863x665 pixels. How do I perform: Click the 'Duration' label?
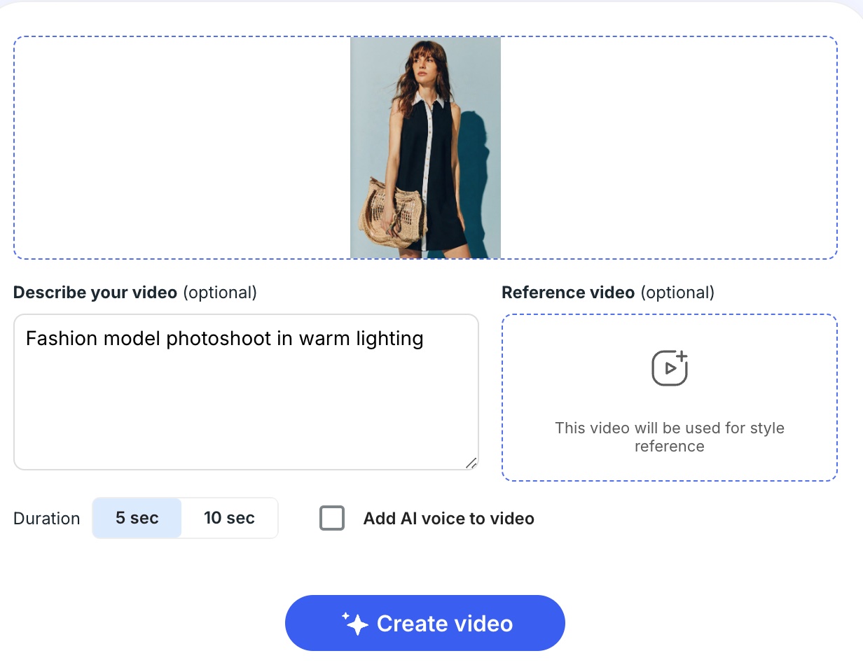click(x=47, y=519)
